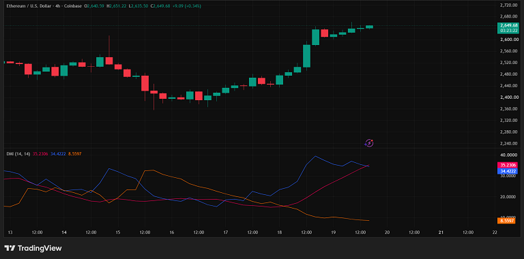The width and height of the screenshot is (524, 259).
Task: Click the close value C2,649.68
Action: point(161,5)
